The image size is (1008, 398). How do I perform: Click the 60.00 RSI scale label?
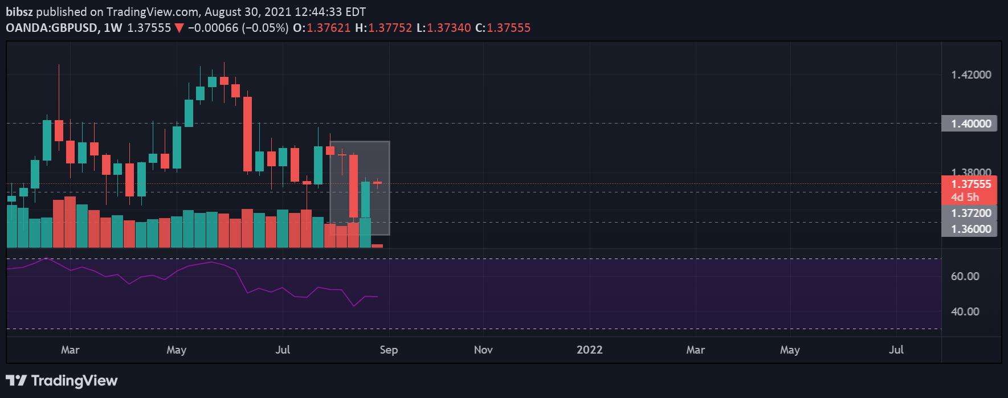965,276
